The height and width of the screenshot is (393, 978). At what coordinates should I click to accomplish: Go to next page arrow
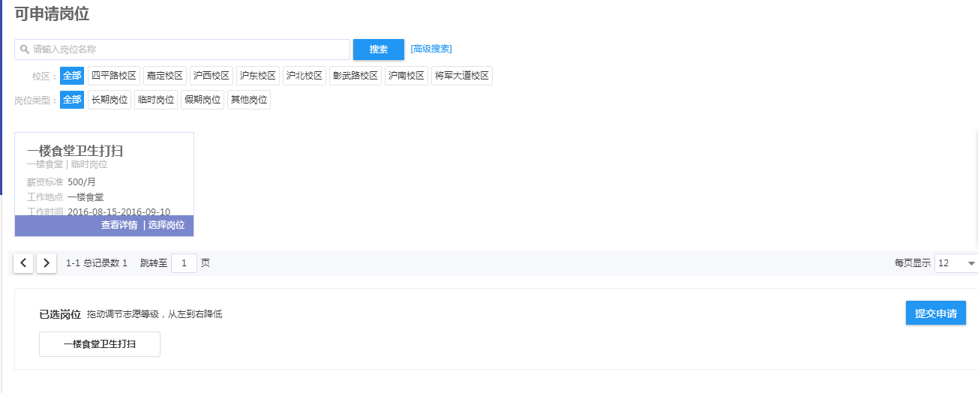pyautogui.click(x=46, y=263)
